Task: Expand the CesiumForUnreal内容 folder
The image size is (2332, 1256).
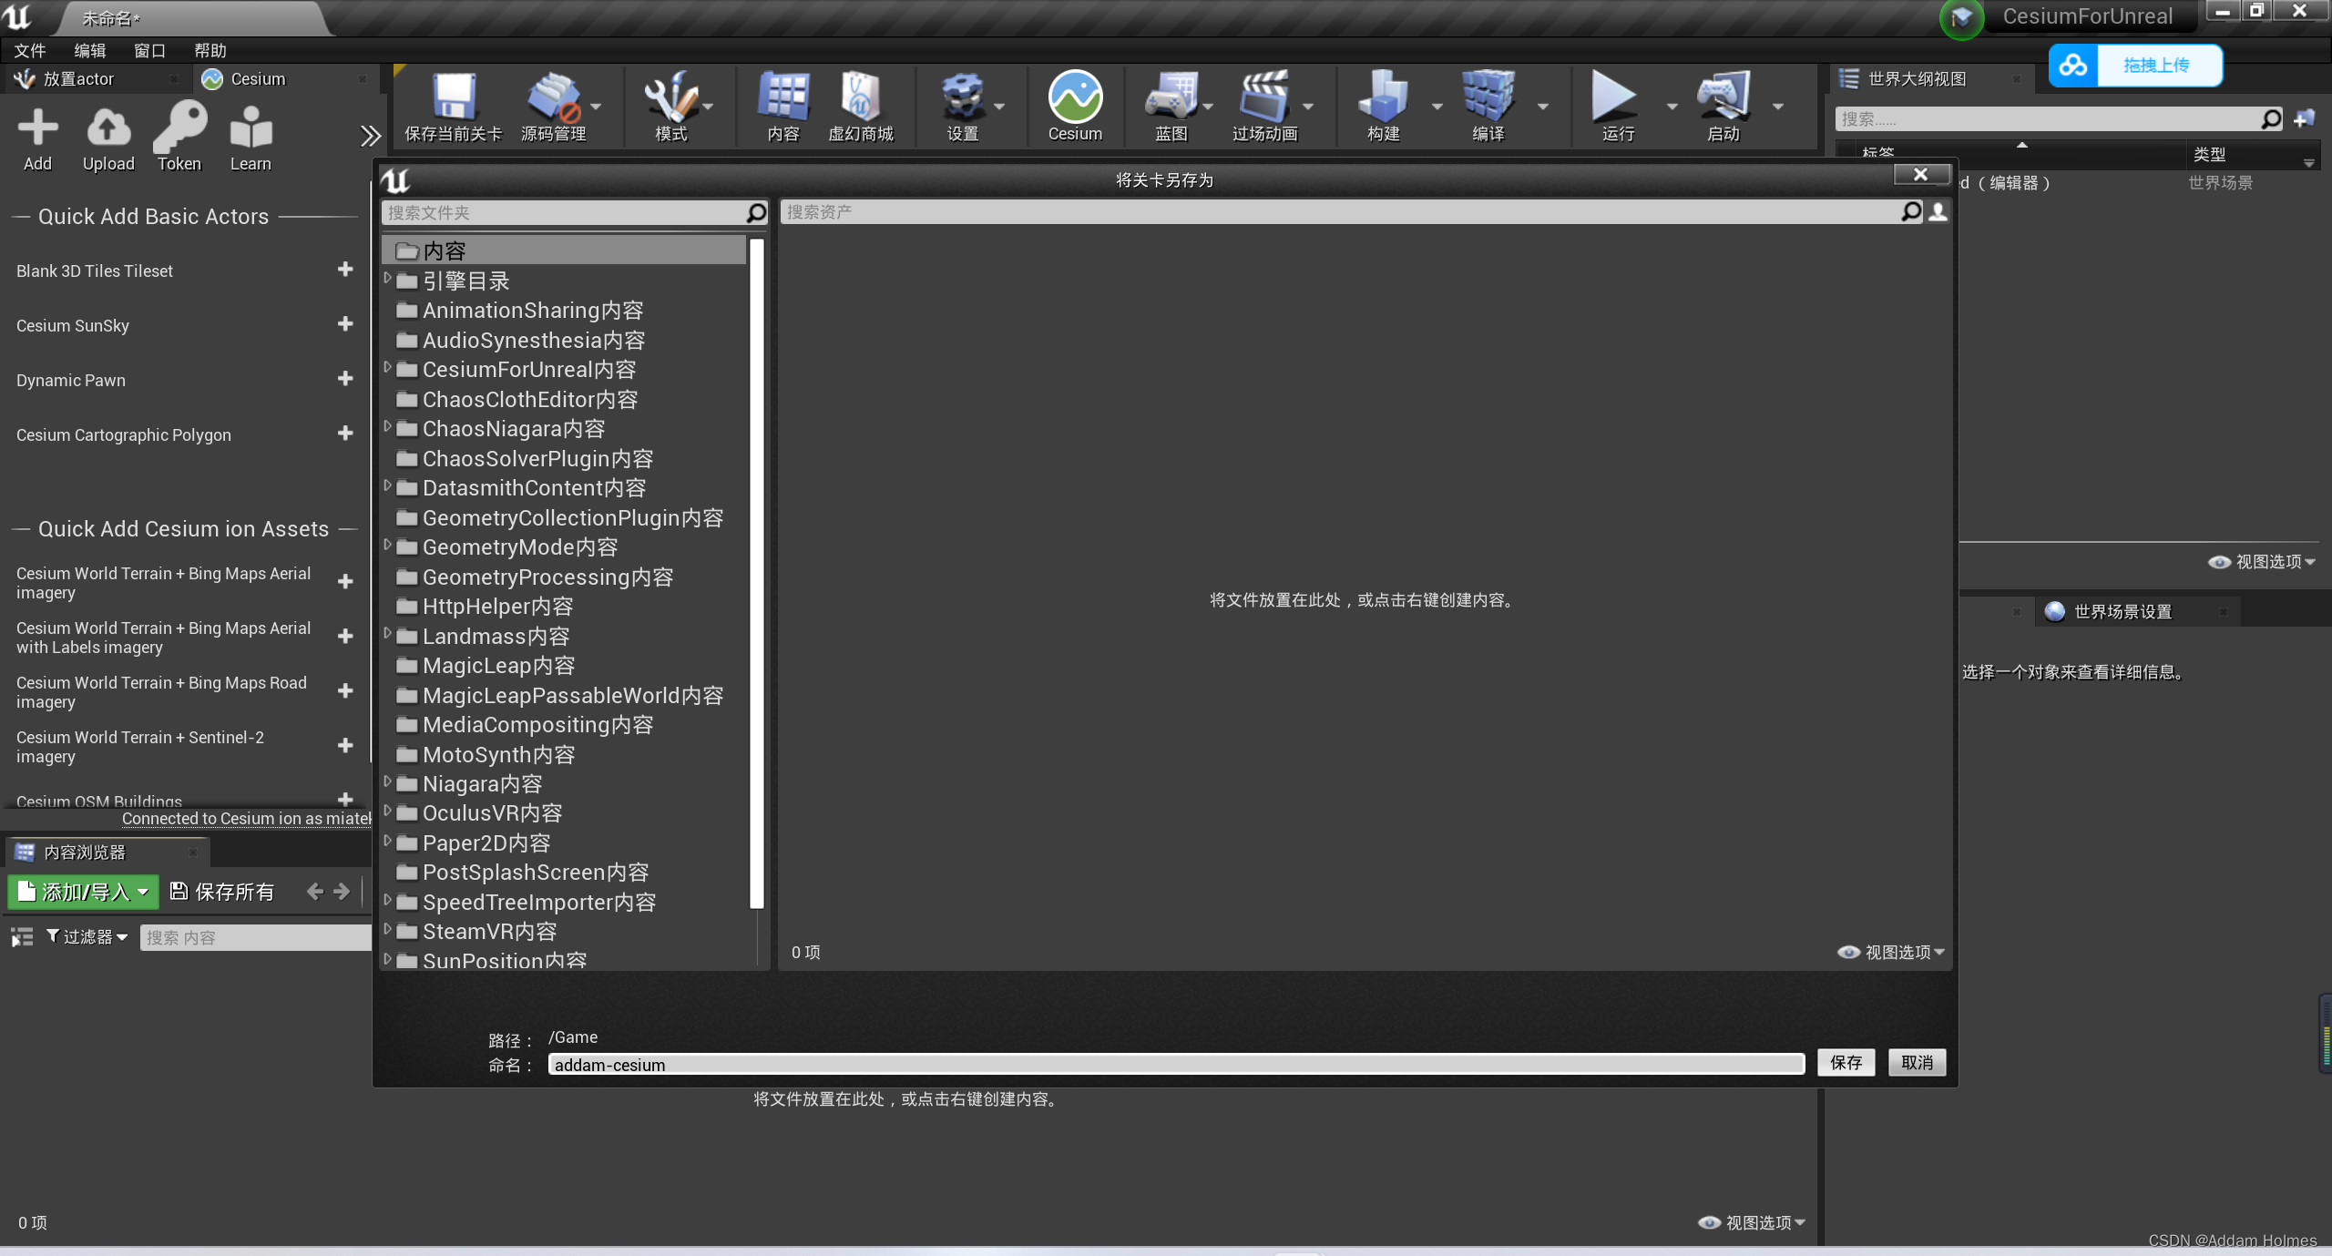Action: point(388,368)
